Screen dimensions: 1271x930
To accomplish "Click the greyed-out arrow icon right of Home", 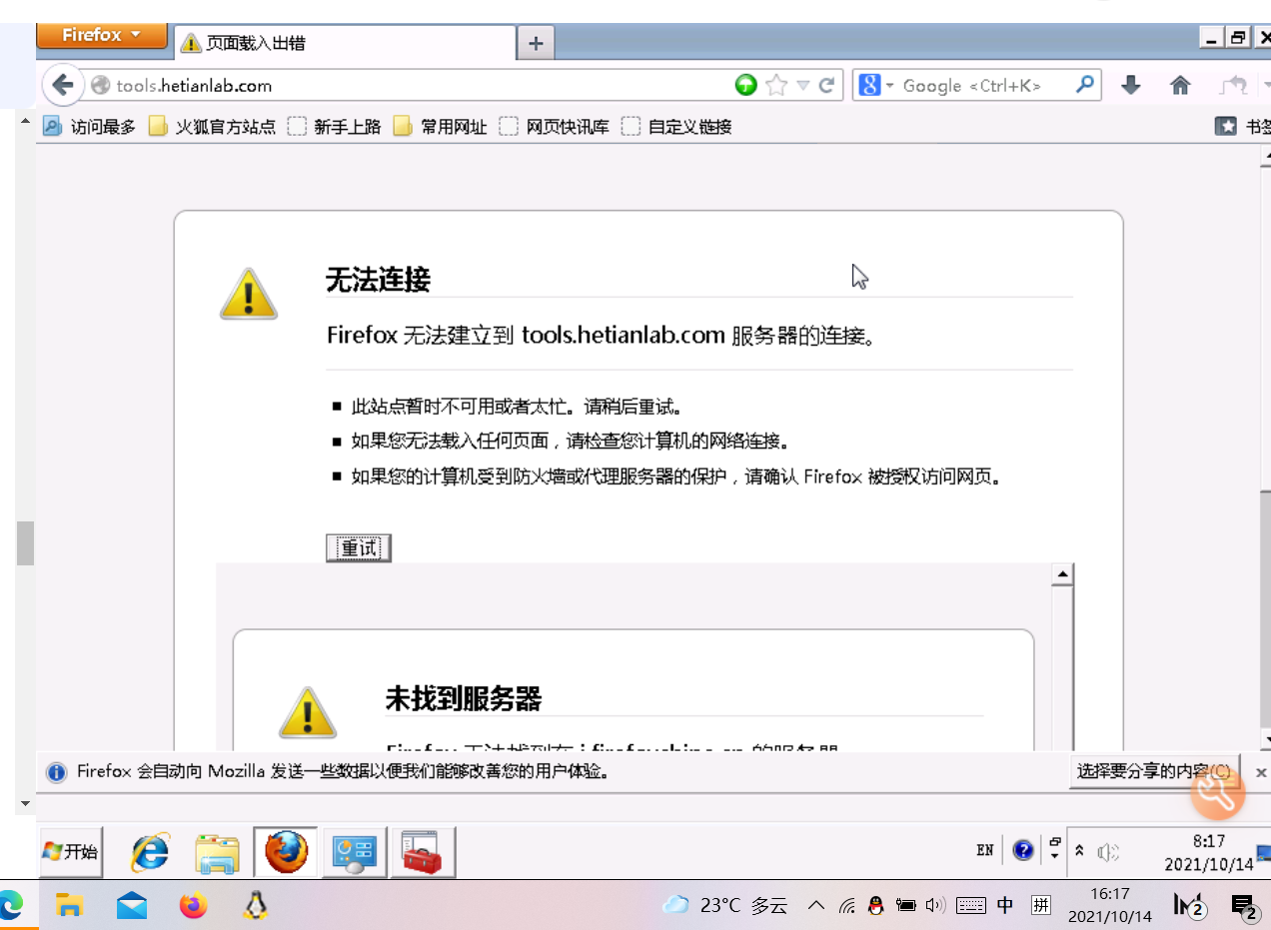I will 1233,85.
